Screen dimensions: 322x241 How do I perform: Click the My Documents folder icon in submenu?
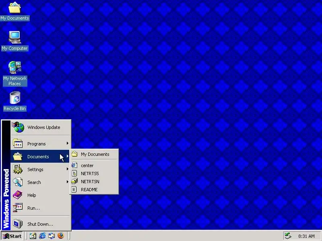pos(74,154)
